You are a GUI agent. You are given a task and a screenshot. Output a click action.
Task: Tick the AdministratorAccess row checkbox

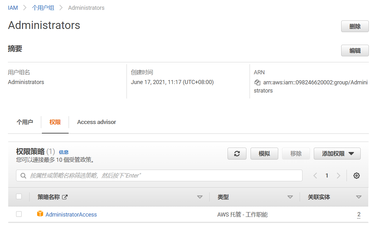pos(19,214)
